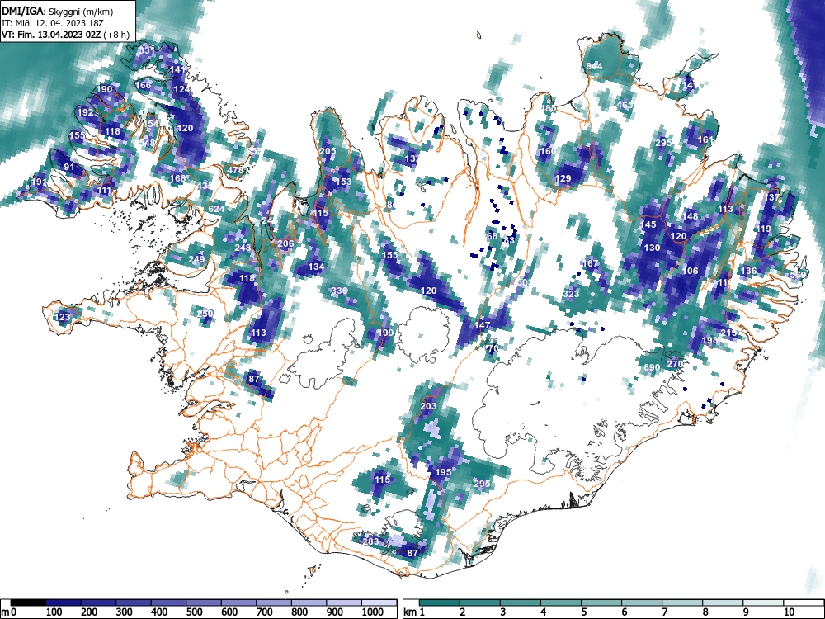Click the visibility value '205' on the map
This screenshot has width=825, height=619.
(x=328, y=151)
